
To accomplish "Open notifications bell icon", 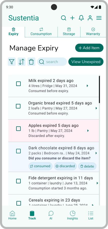I will click(x=81, y=18).
